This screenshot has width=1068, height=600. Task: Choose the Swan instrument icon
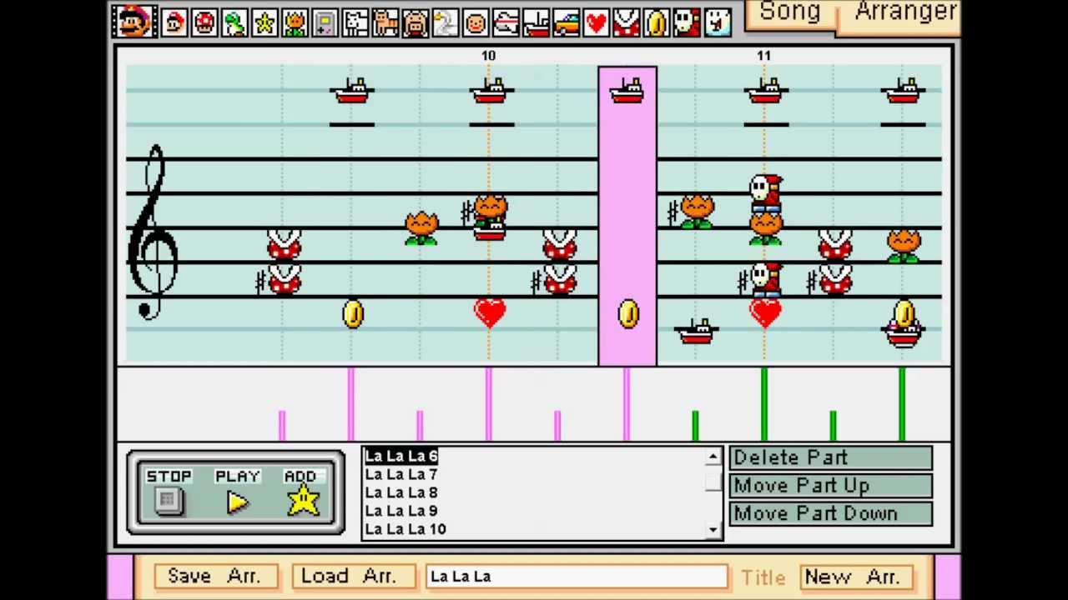tap(446, 22)
